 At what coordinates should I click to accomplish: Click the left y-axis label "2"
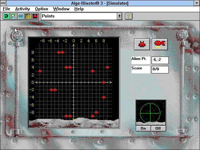point(33,75)
